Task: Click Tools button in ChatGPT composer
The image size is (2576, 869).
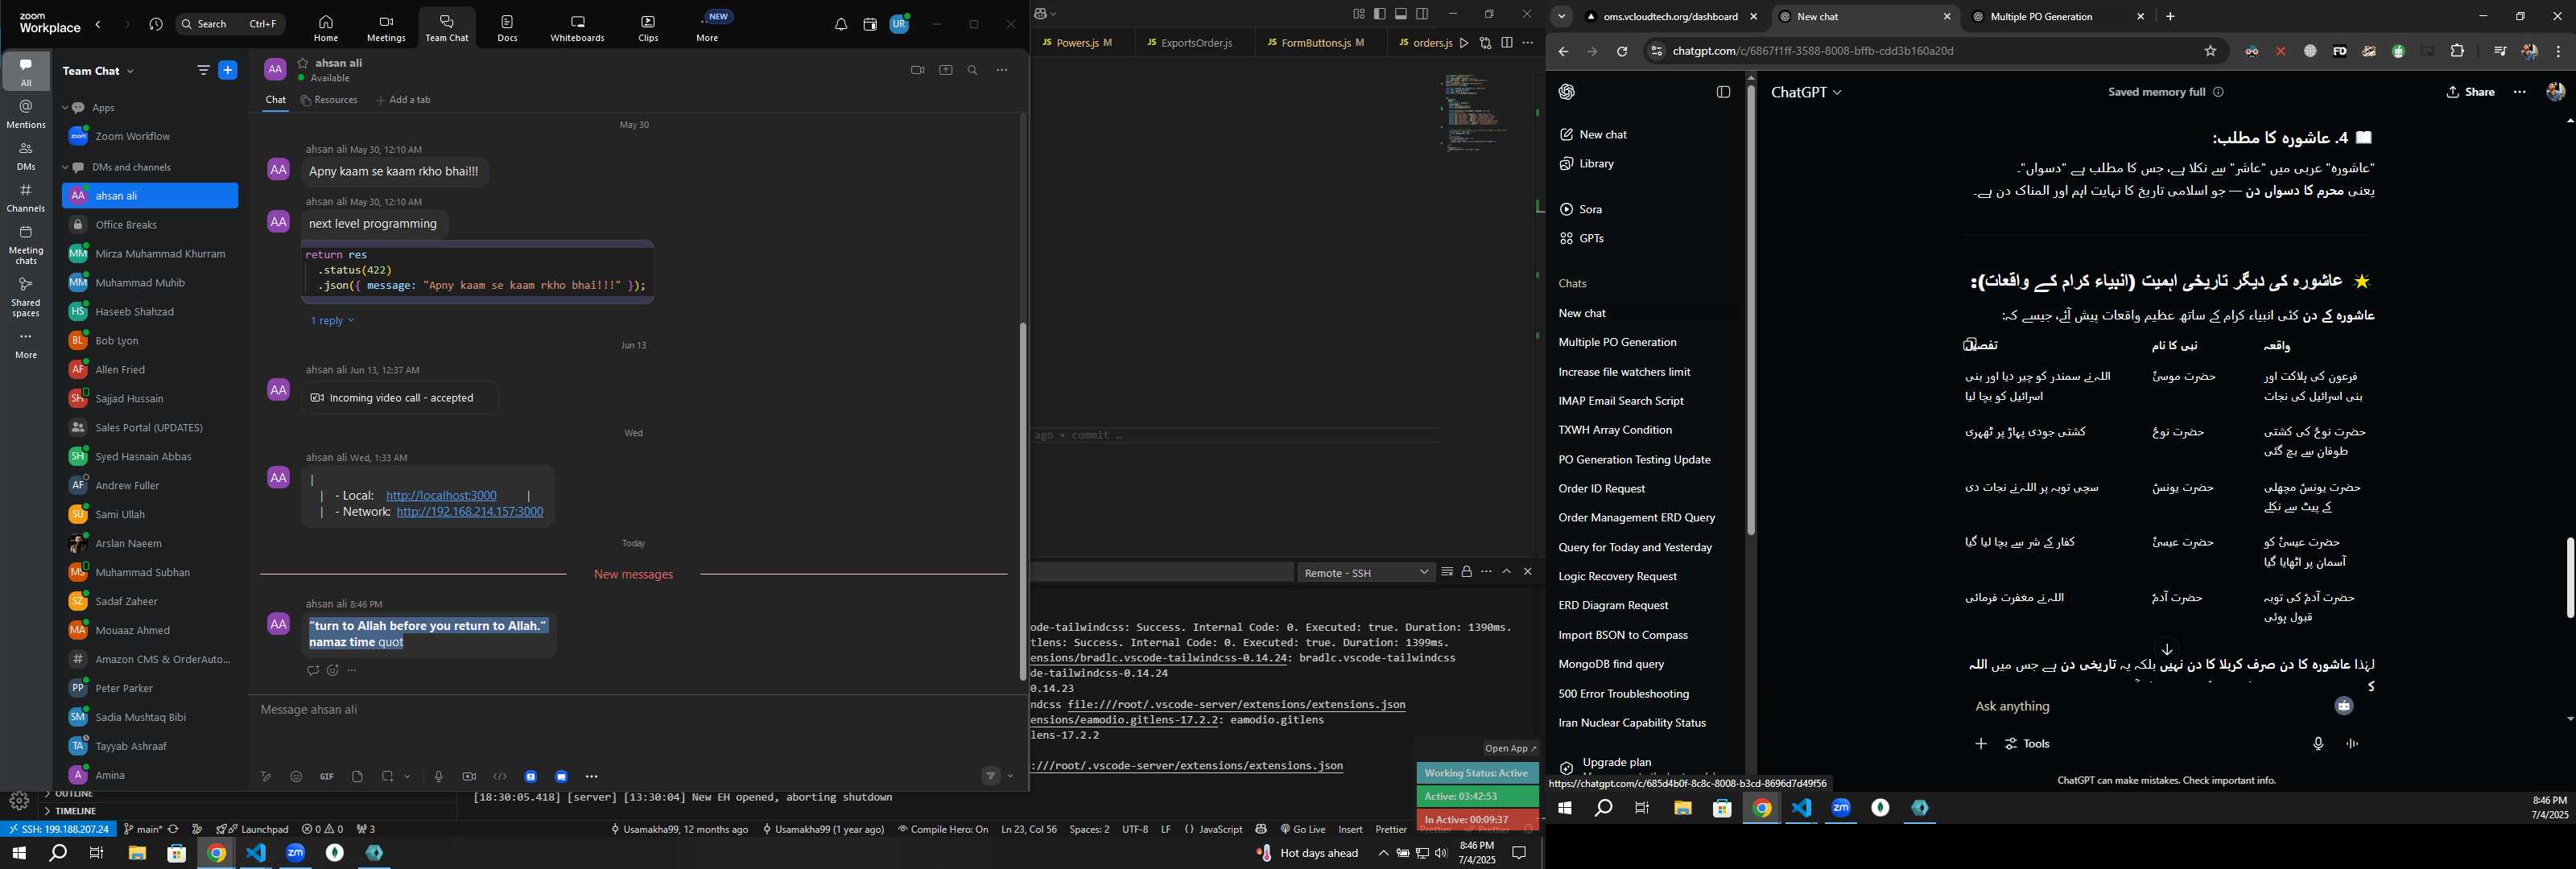Action: pyautogui.click(x=2027, y=744)
